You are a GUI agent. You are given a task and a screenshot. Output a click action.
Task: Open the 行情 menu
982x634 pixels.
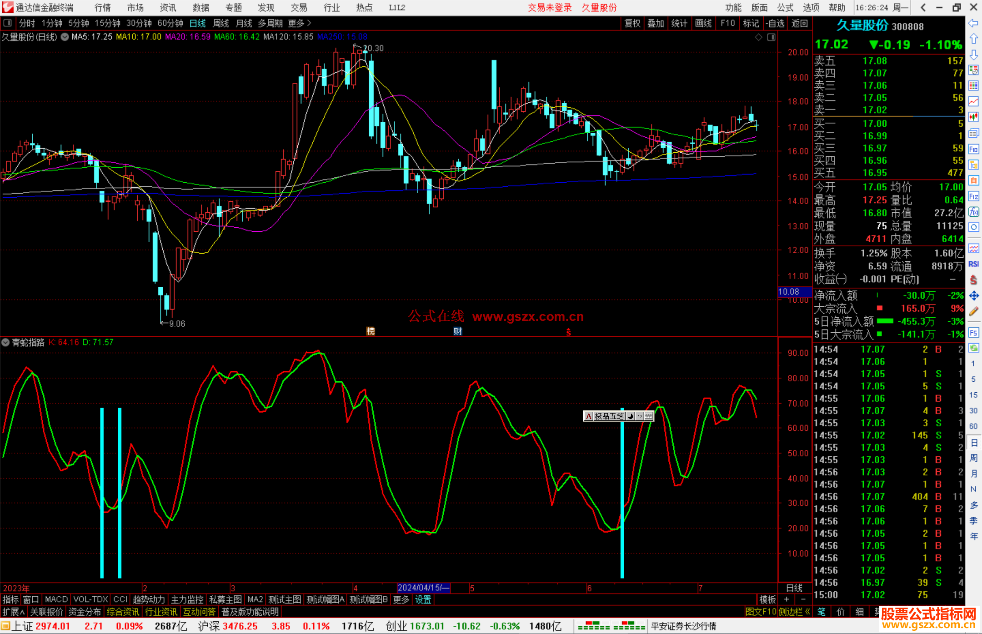pyautogui.click(x=103, y=8)
